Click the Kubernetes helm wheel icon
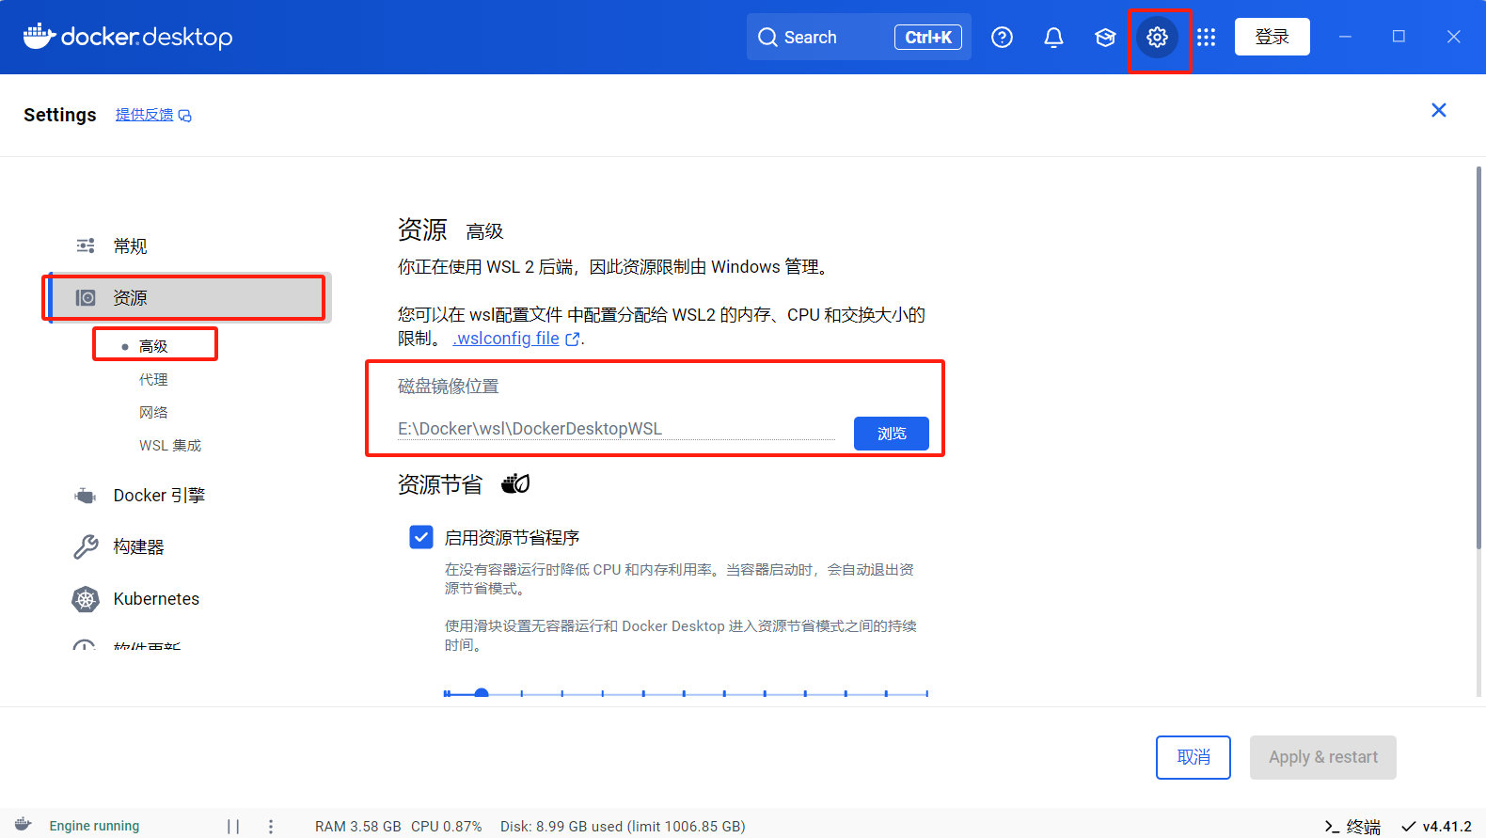The image size is (1486, 838). (86, 599)
